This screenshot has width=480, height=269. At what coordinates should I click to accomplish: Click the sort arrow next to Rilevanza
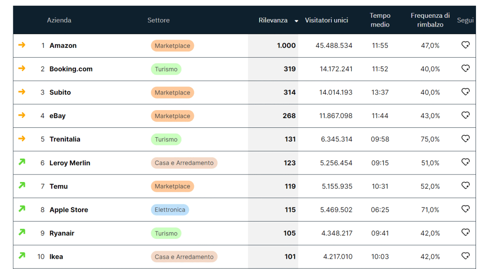[296, 21]
